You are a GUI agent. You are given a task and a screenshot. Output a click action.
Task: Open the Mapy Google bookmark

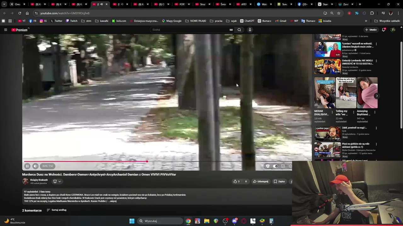(172, 21)
